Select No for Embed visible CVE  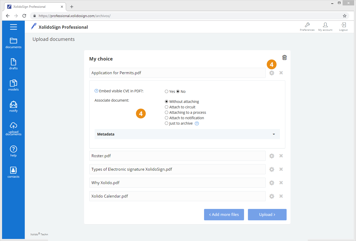[178, 92]
